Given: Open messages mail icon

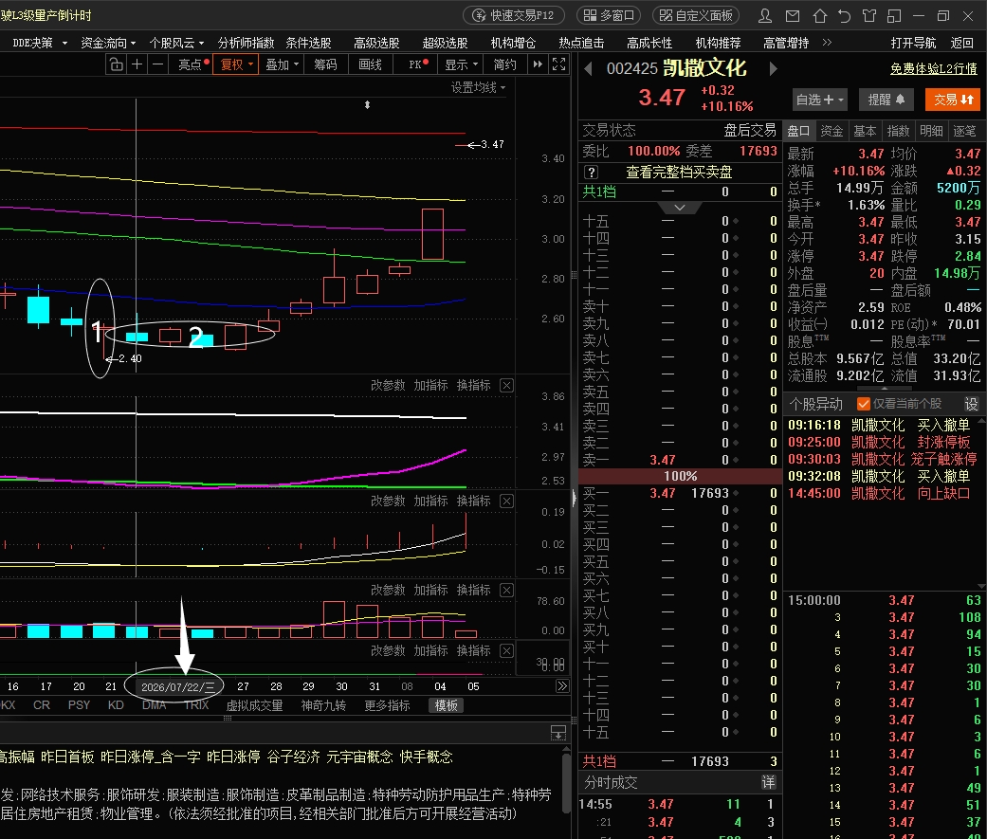Looking at the screenshot, I should (x=793, y=16).
